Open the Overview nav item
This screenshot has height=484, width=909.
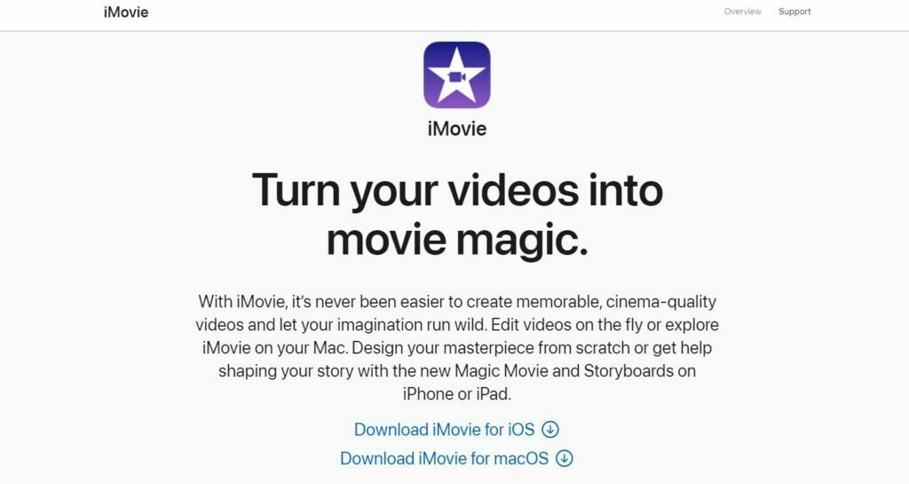[x=742, y=12]
